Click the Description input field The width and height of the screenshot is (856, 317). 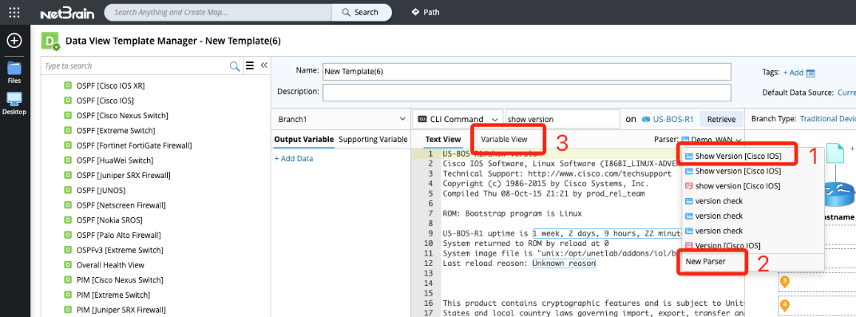coord(527,92)
